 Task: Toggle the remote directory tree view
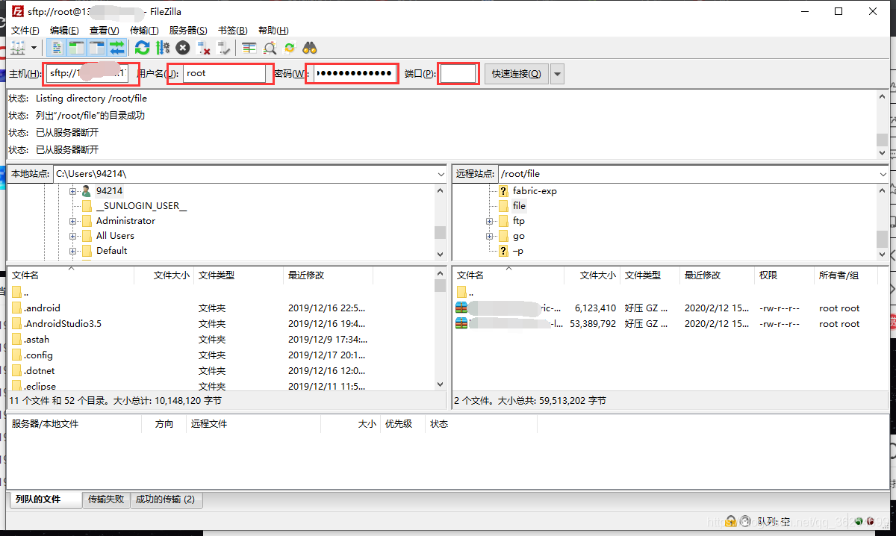pos(96,48)
